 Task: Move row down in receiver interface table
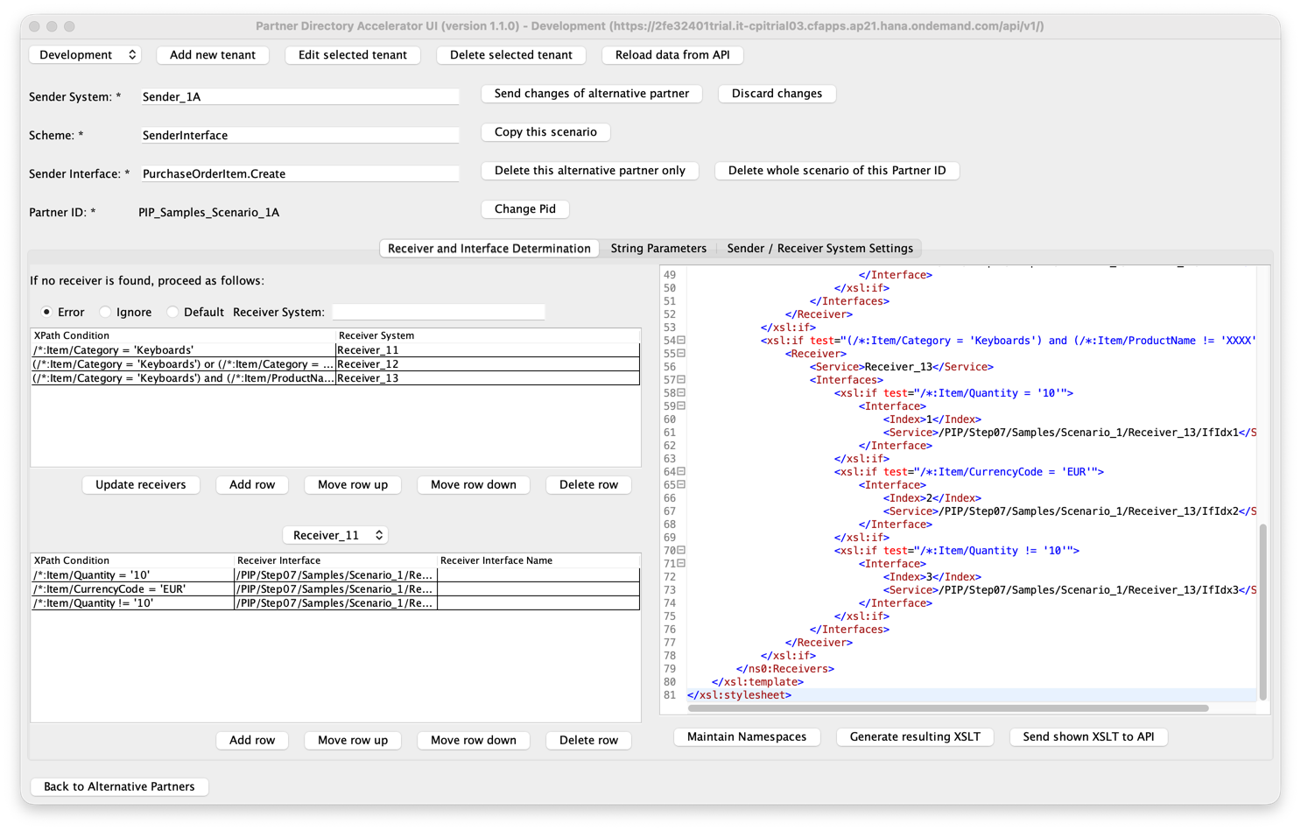pos(474,741)
